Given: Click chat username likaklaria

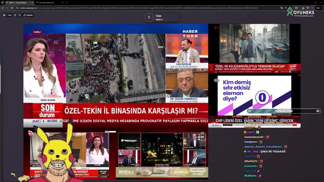Looking at the screenshot, I should tap(250, 176).
